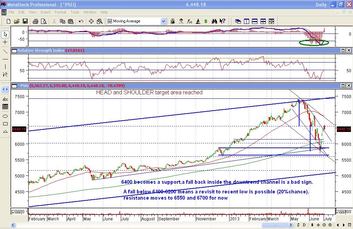Open the Indicator Builder with the f(x) icon
Image resolution: width=353 pixels, height=229 pixels.
pyautogui.click(x=189, y=21)
